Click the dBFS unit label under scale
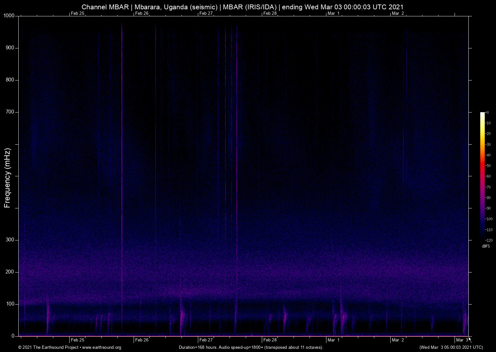The width and height of the screenshot is (496, 352). pos(486,246)
